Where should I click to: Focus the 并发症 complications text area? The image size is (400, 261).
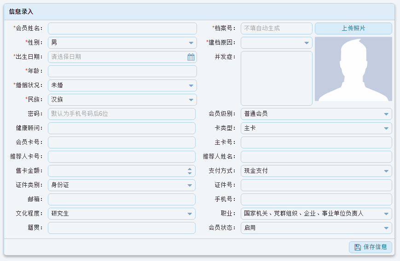[x=276, y=78]
